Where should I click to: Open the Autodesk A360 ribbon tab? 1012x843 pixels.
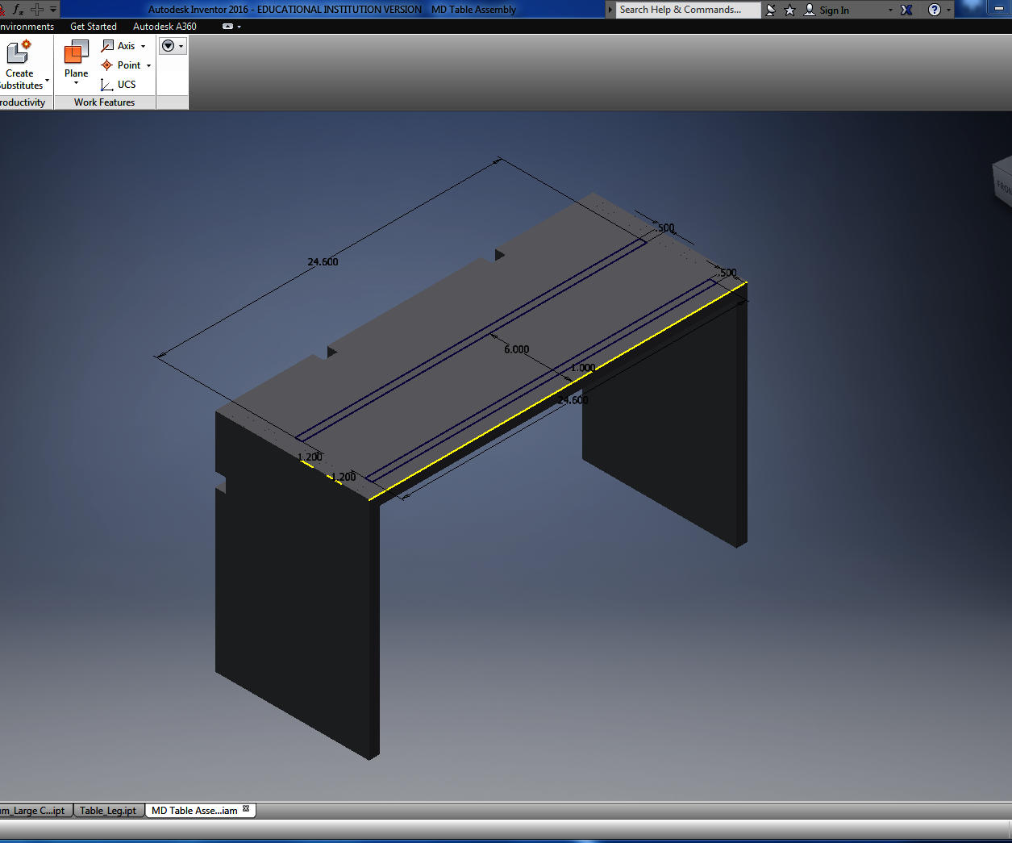tap(165, 26)
